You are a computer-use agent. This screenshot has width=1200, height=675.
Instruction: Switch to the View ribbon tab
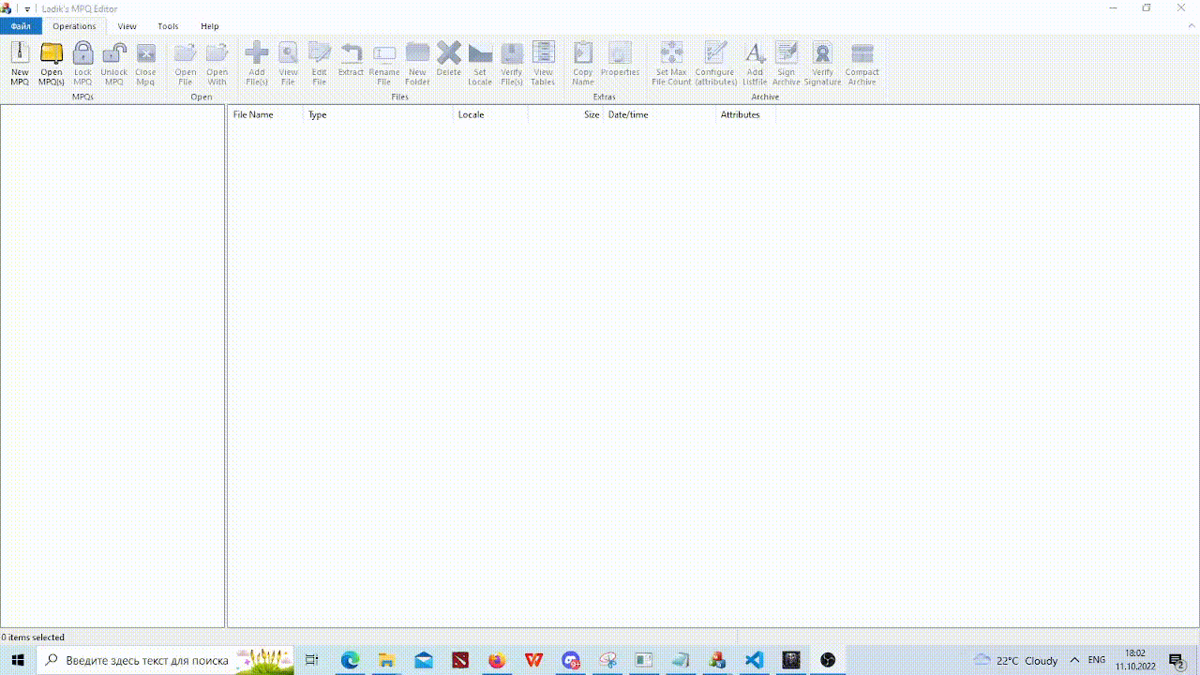click(x=127, y=26)
